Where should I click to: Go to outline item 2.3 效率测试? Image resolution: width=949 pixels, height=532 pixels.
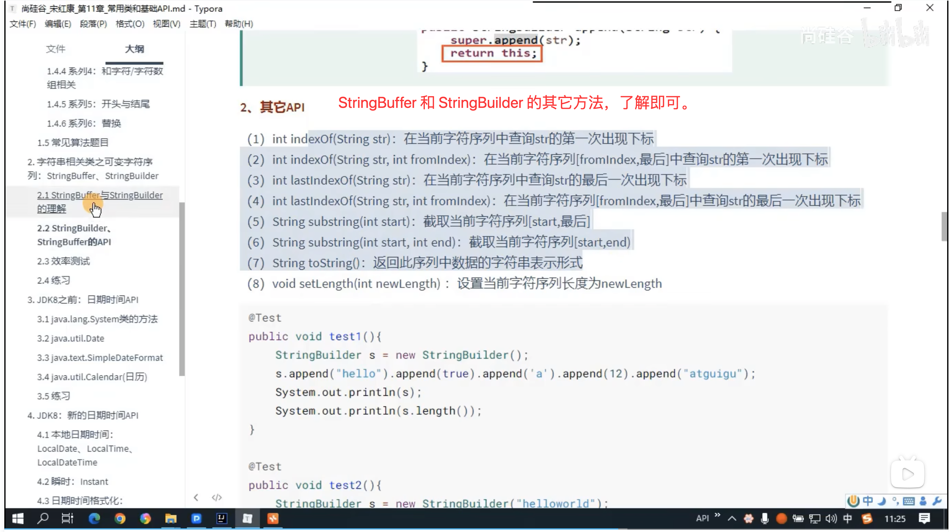coord(63,261)
